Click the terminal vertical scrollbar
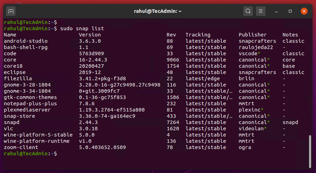 310,151
